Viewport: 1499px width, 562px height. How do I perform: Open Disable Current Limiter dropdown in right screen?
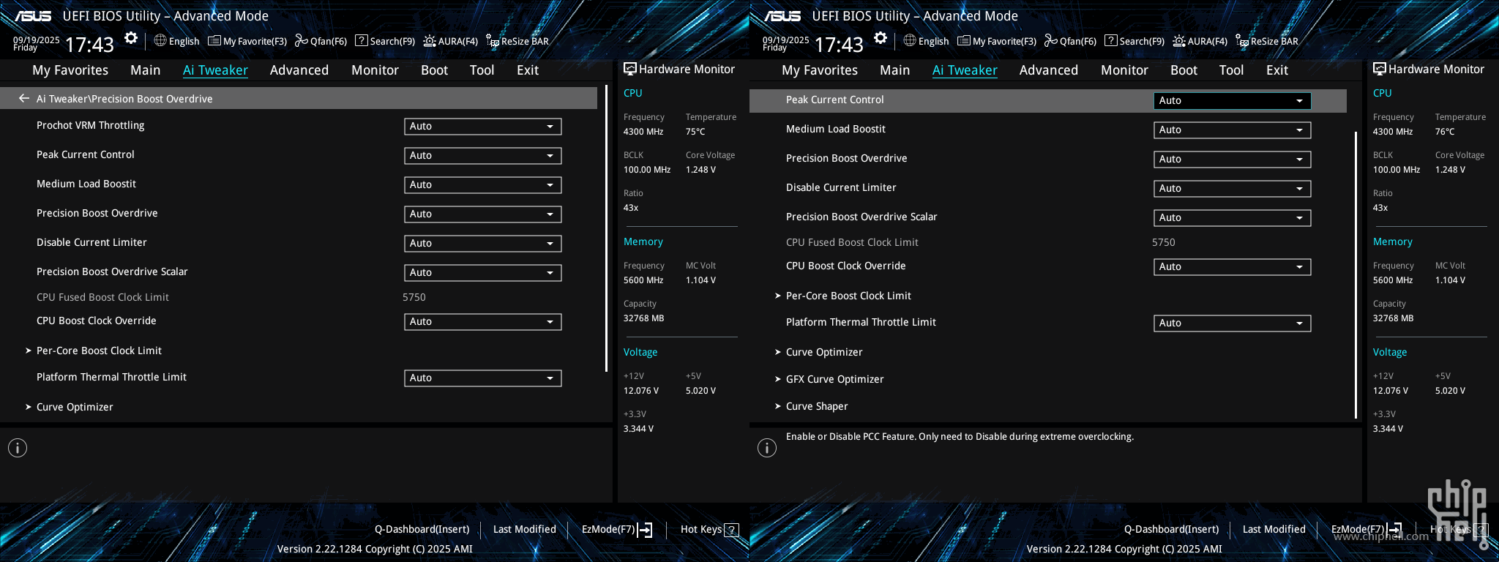coord(1233,189)
